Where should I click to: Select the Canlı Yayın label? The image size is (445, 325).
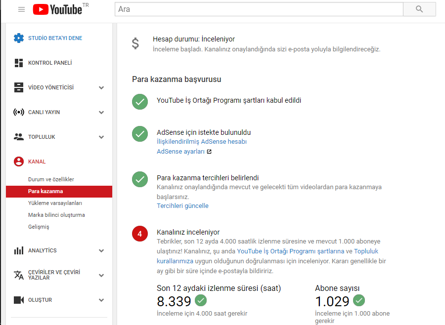pos(44,112)
